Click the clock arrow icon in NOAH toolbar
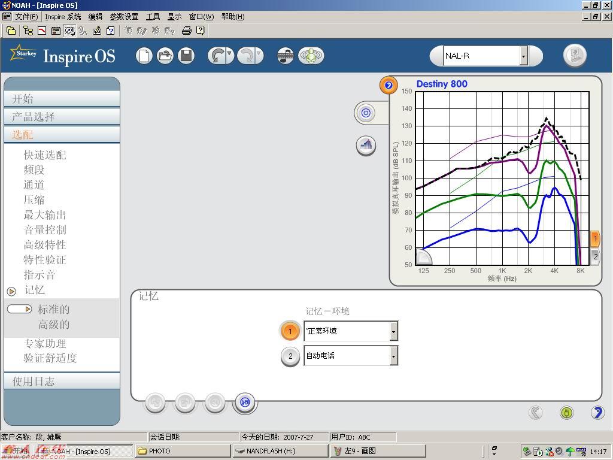The width and height of the screenshot is (613, 460). [69, 31]
